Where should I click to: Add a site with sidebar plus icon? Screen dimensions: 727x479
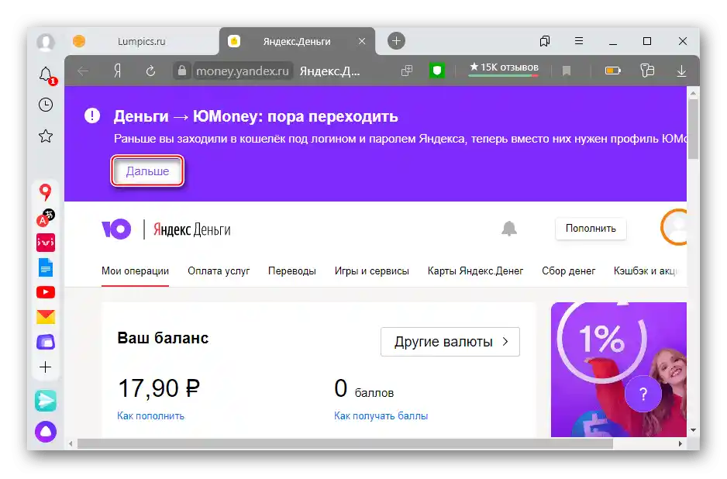(46, 367)
